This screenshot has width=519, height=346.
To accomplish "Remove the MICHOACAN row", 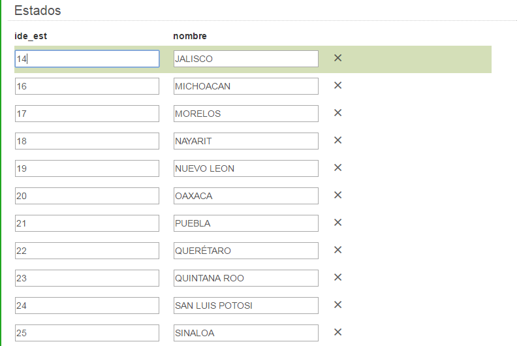I will pos(338,86).
